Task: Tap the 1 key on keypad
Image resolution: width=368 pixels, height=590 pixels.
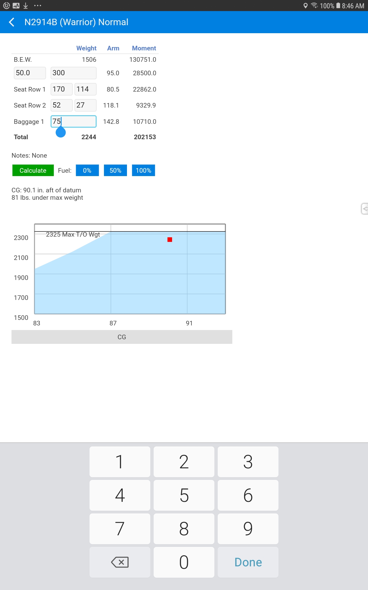Action: point(120,462)
